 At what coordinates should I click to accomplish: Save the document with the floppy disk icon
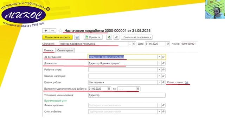77,37
